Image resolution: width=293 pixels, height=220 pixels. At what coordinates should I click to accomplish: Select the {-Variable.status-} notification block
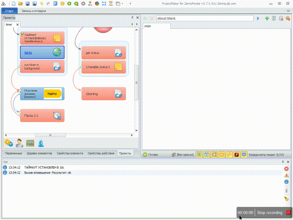(x=104, y=67)
